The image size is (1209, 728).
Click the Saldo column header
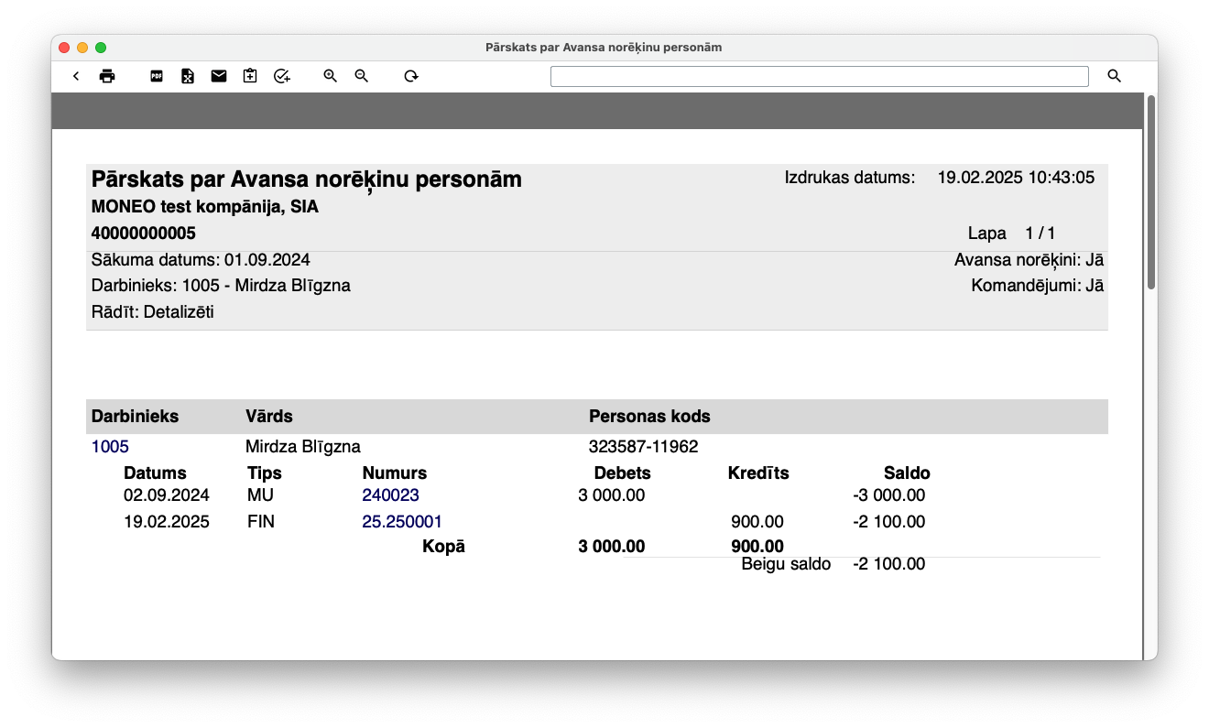tap(907, 473)
